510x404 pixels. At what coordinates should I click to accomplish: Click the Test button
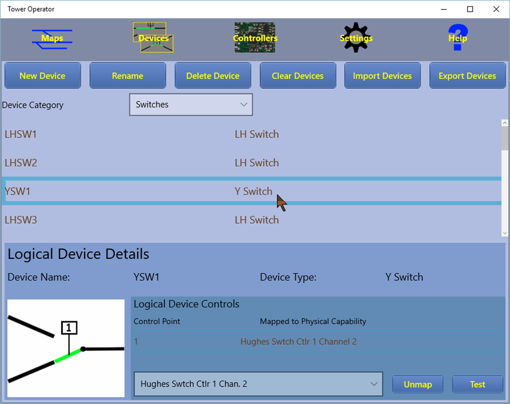[478, 385]
